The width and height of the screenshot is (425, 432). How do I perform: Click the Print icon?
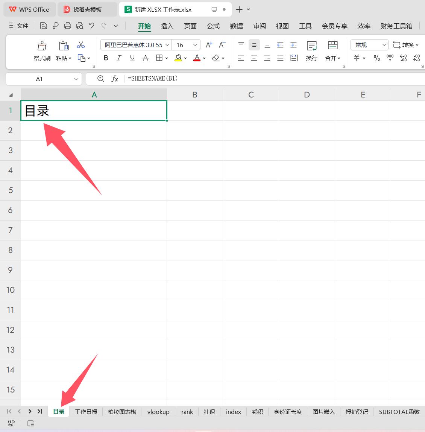[68, 26]
